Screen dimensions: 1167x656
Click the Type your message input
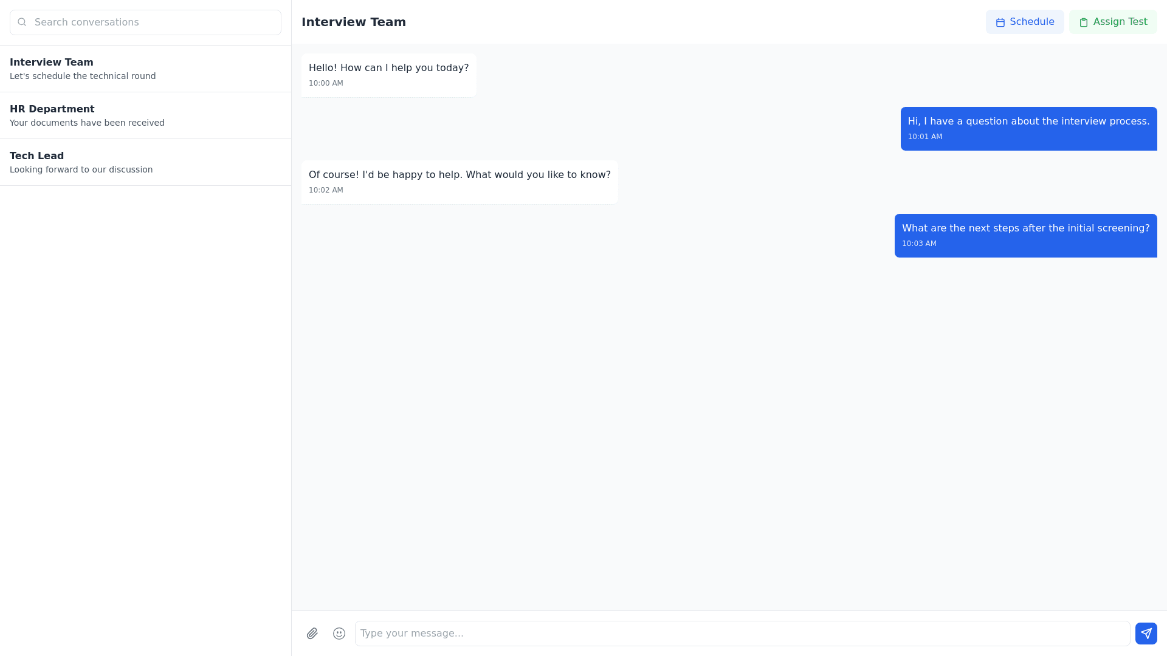pyautogui.click(x=742, y=634)
